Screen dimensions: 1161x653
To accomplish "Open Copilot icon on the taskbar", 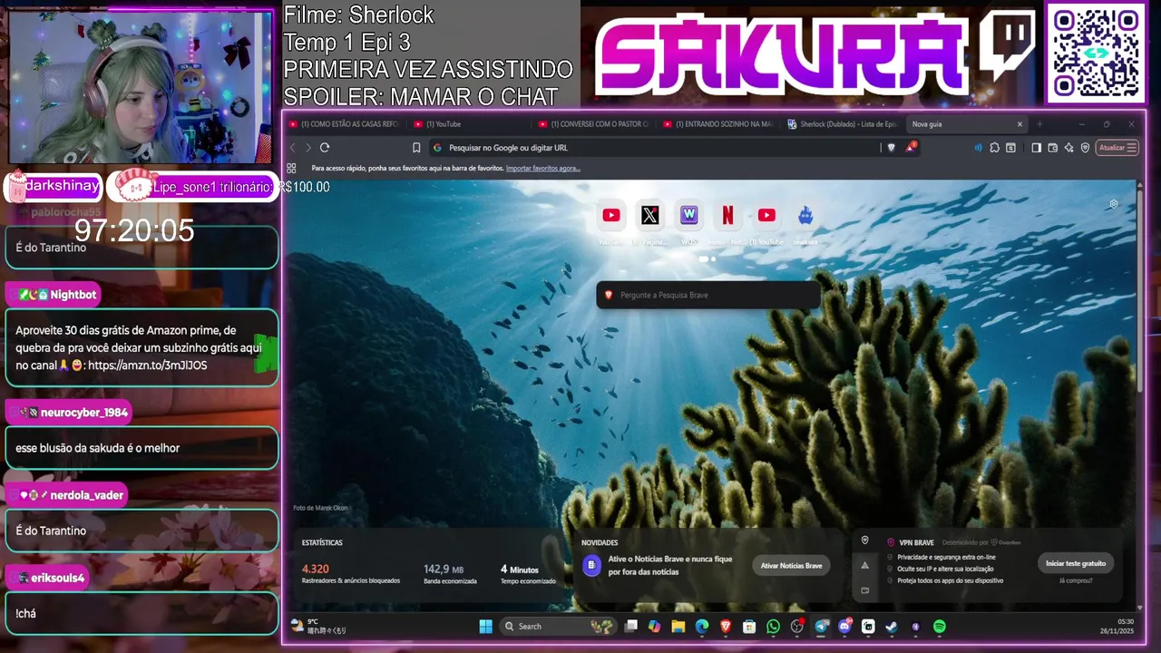I will point(654,626).
